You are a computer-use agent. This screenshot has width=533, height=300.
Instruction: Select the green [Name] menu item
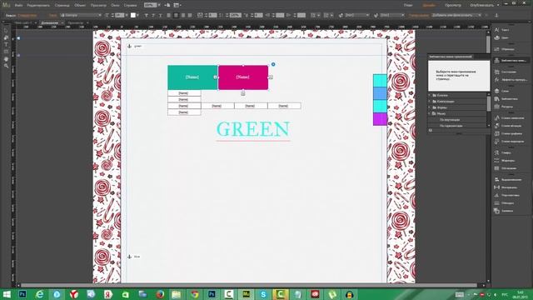(x=192, y=77)
